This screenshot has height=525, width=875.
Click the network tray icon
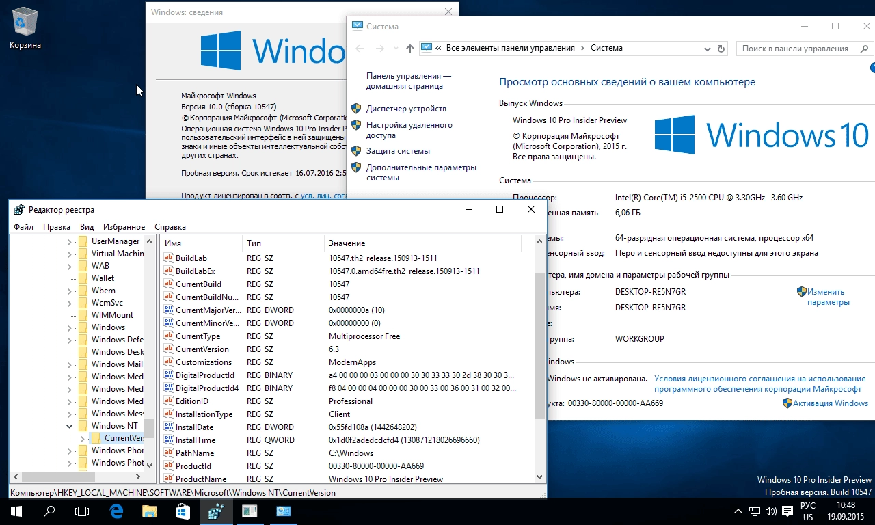click(755, 511)
